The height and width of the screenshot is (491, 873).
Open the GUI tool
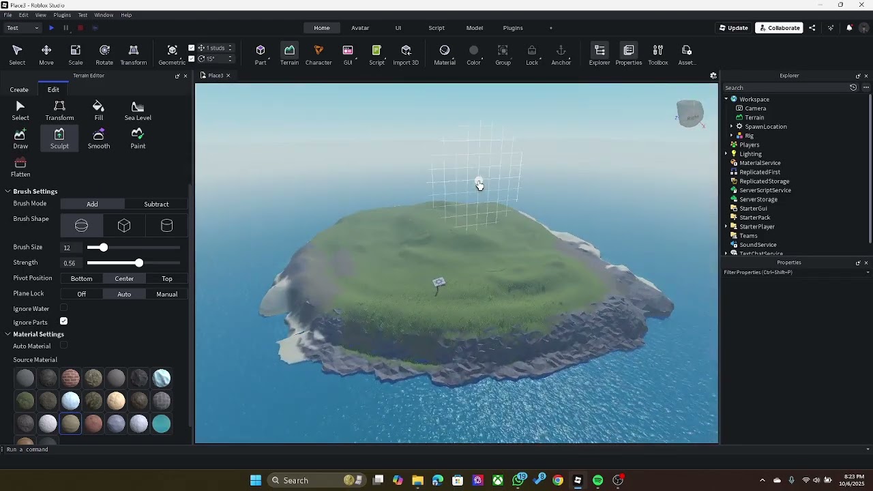click(348, 55)
